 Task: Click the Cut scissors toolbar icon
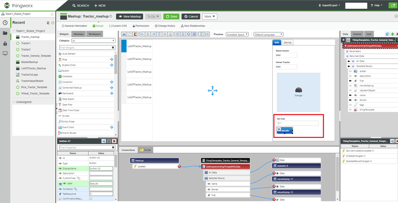point(124,34)
